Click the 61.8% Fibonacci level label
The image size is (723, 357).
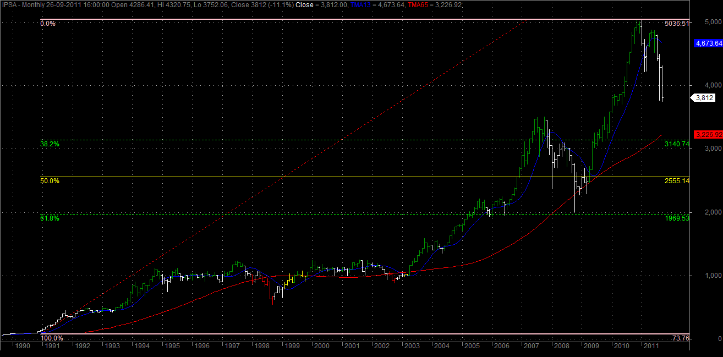50,218
